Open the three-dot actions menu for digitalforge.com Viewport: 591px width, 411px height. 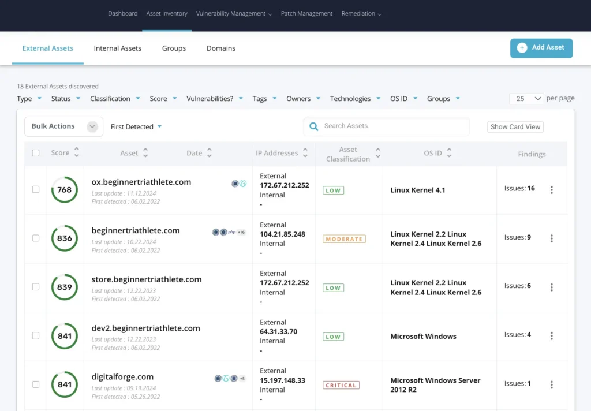click(x=552, y=384)
